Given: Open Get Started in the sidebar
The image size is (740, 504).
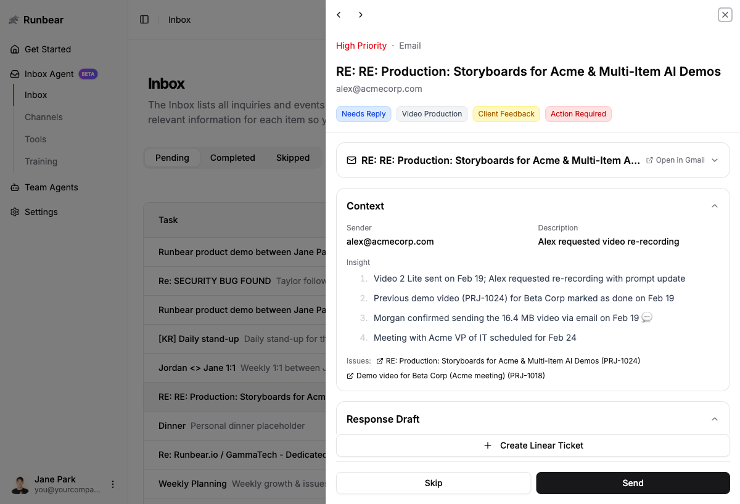Looking at the screenshot, I should point(47,49).
